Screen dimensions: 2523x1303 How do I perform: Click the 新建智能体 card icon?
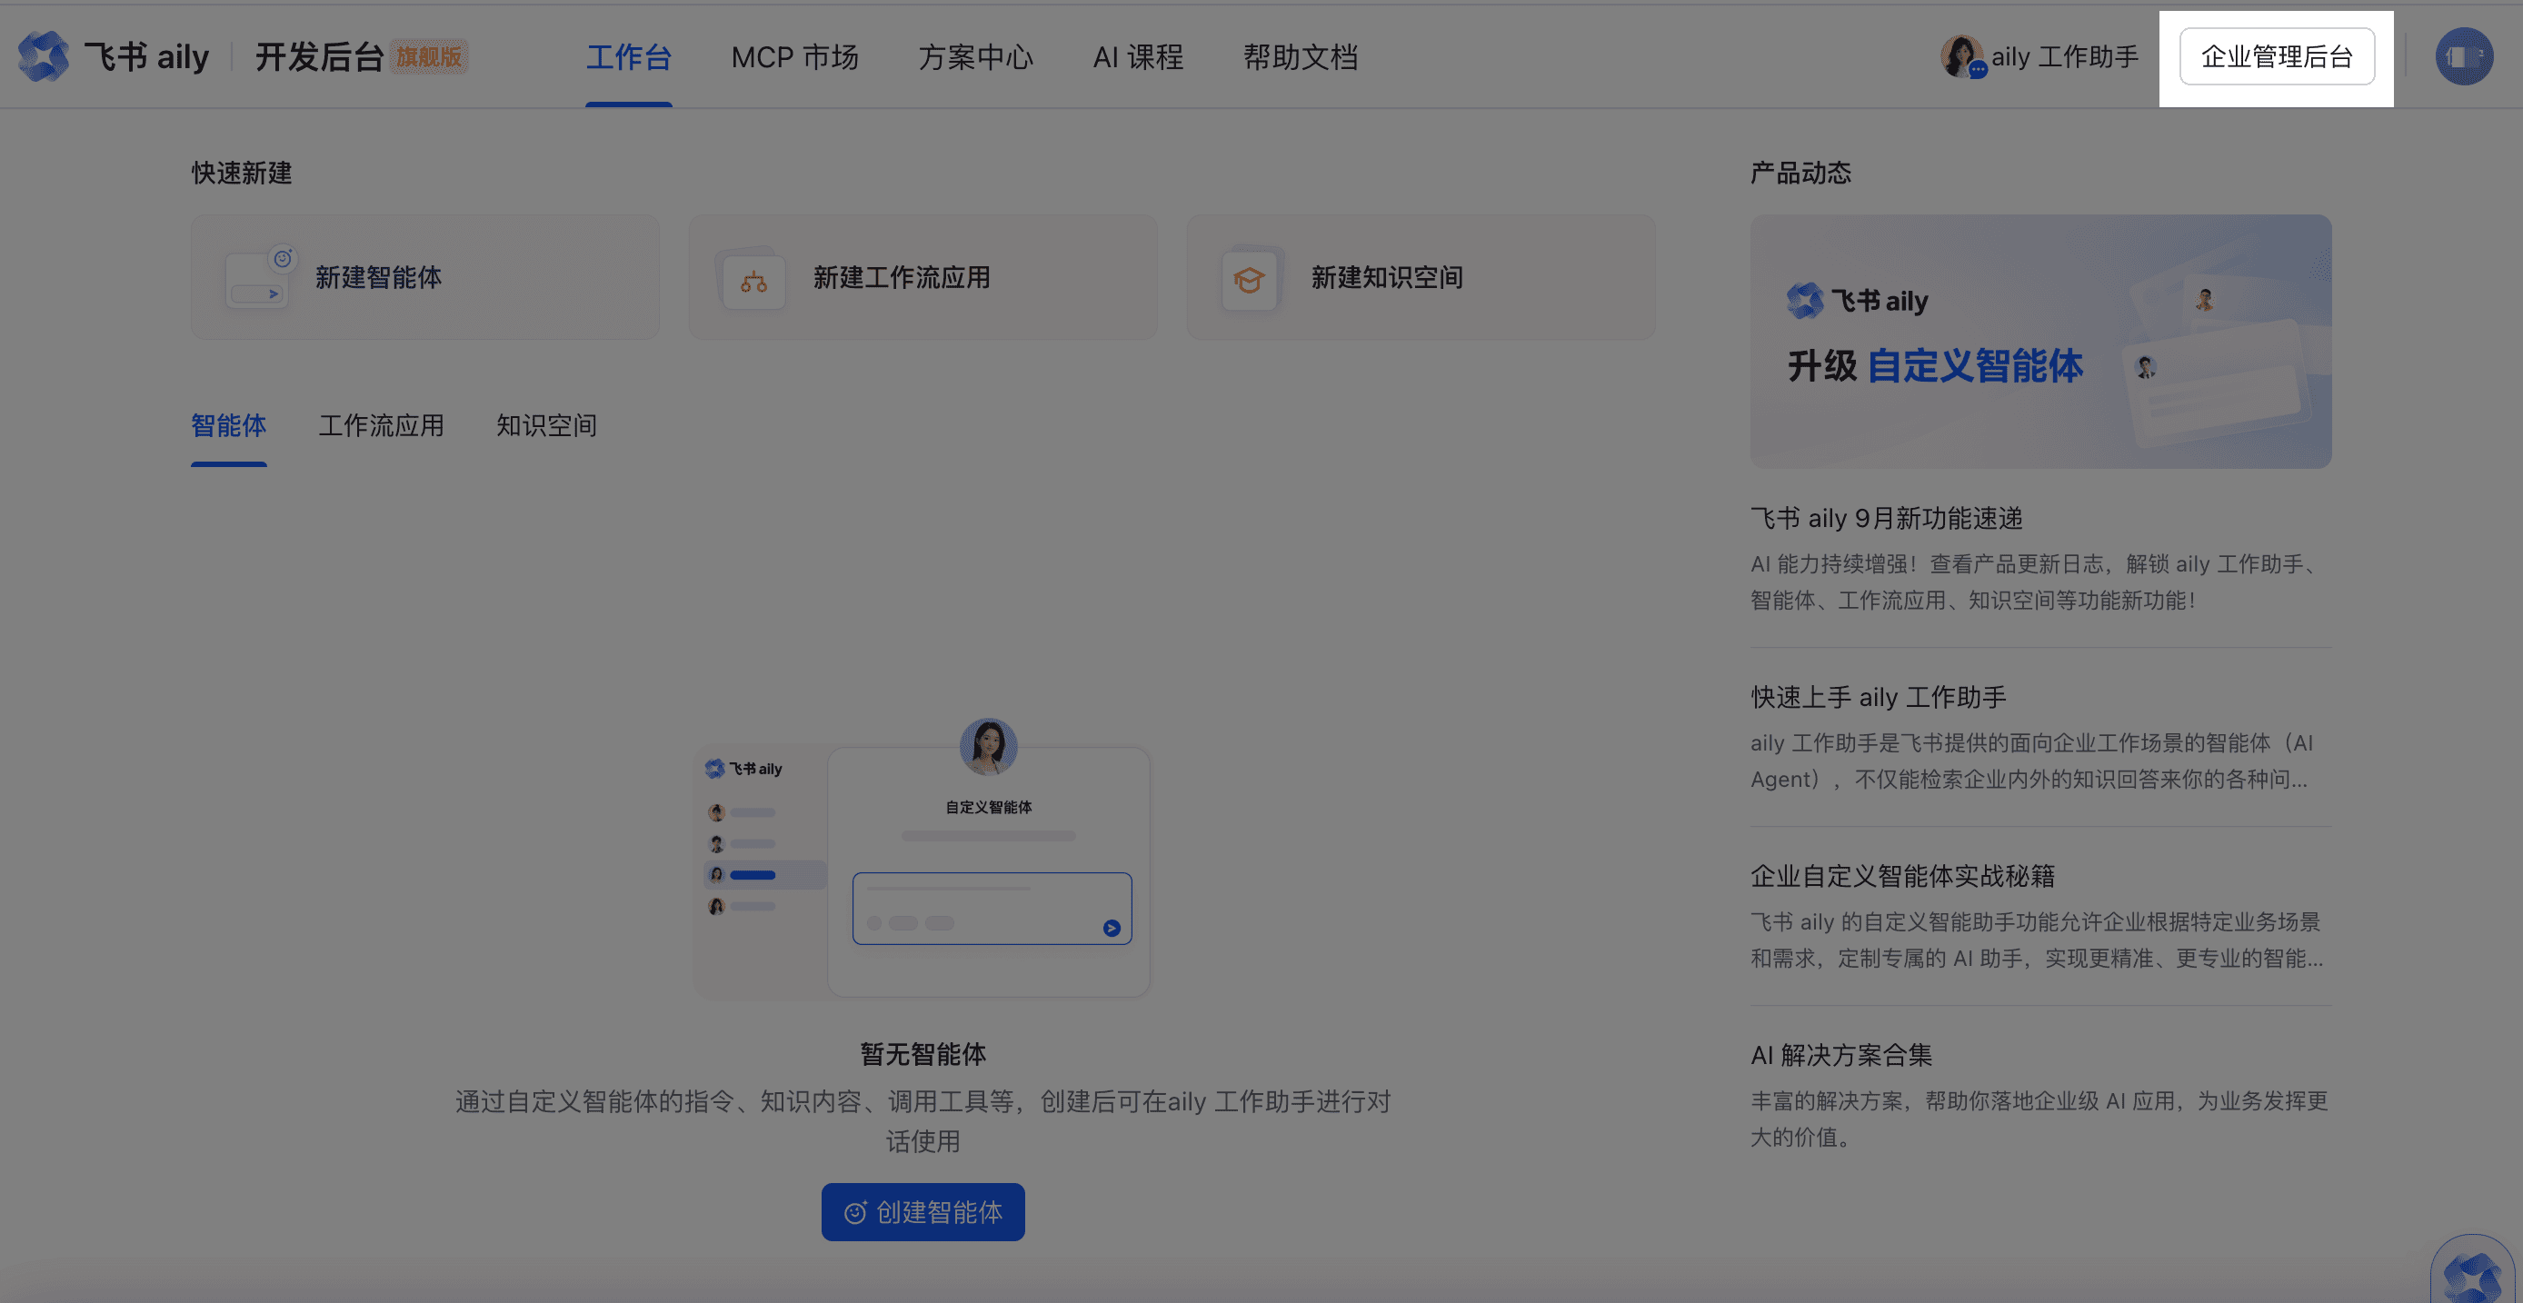[x=257, y=278]
